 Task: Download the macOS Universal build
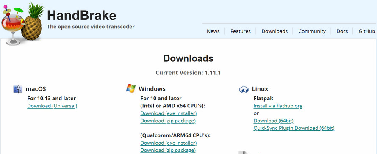click(x=52, y=106)
